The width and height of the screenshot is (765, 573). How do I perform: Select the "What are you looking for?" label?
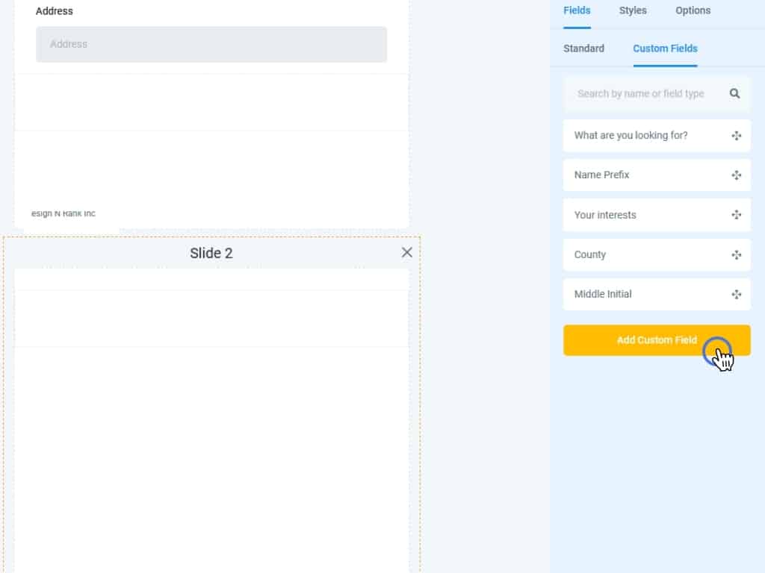click(631, 136)
